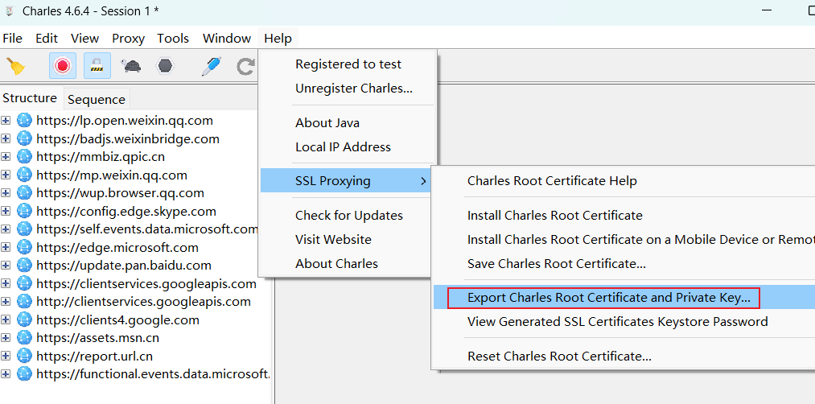Select Local IP Address menu entry

[348, 147]
